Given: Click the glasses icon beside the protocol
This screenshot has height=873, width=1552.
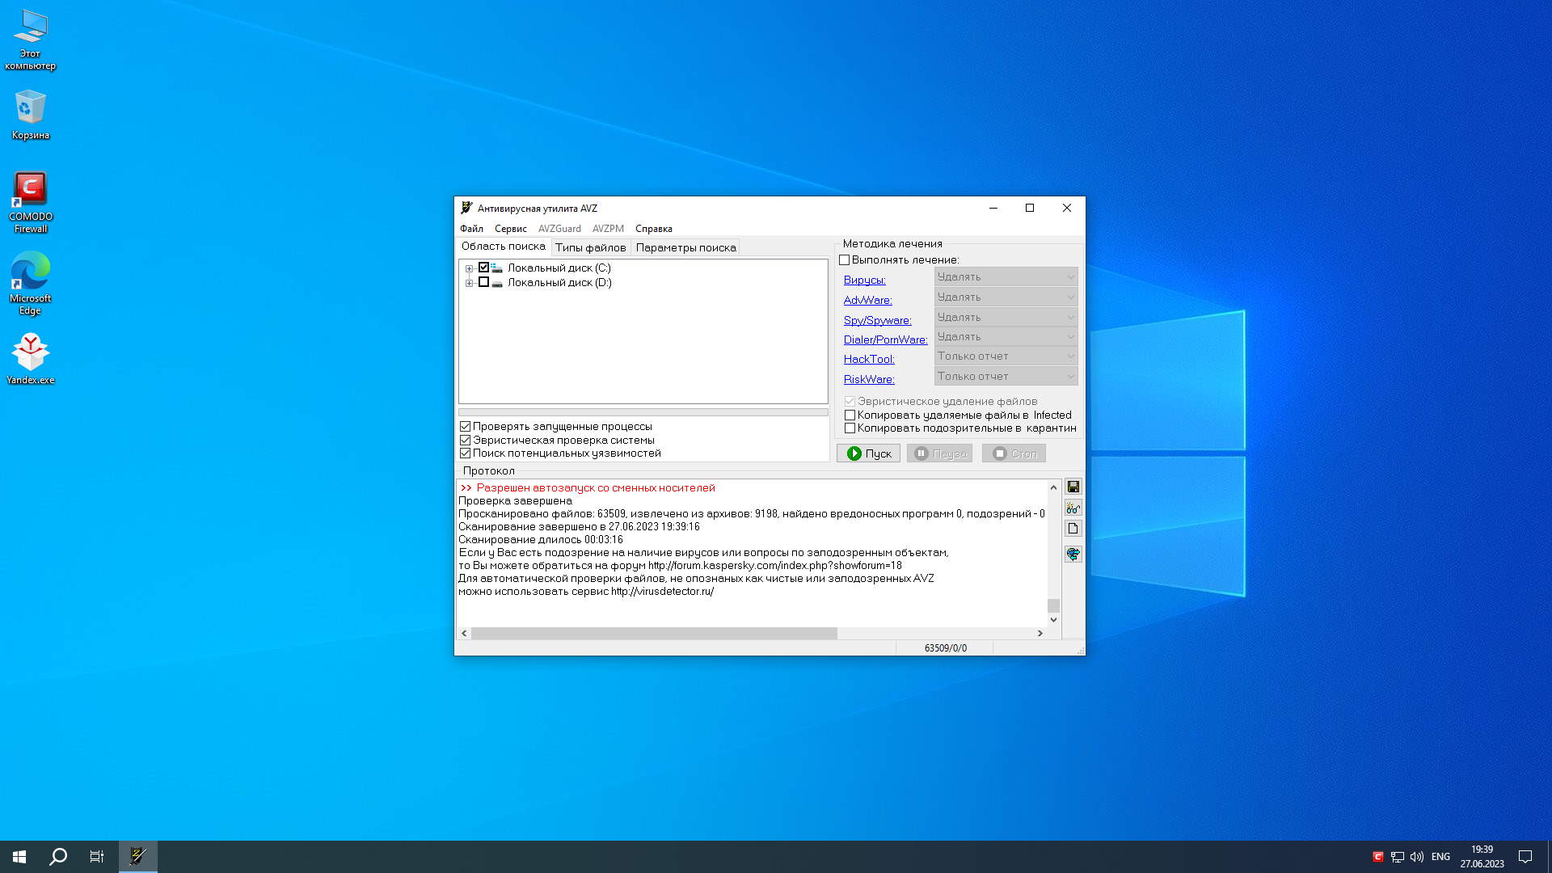Looking at the screenshot, I should (1073, 508).
